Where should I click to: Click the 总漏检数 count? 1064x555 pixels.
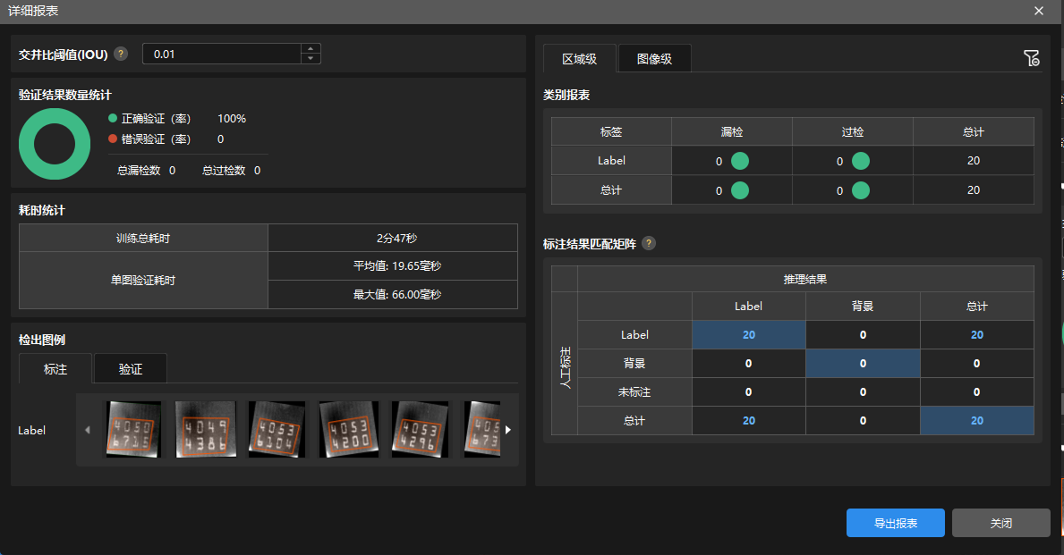[173, 170]
